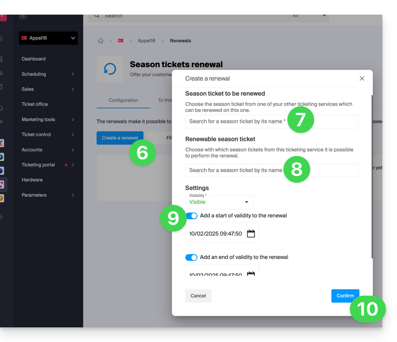397x342 pixels.
Task: Click the Confirm button
Action: pos(345,296)
